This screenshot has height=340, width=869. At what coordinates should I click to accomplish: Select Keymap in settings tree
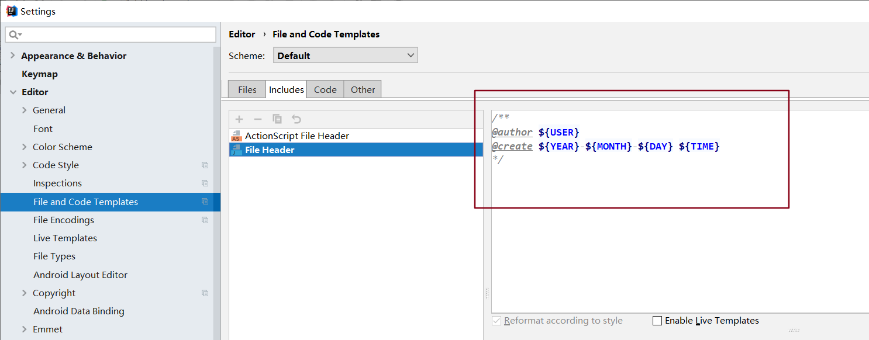pyautogui.click(x=40, y=74)
